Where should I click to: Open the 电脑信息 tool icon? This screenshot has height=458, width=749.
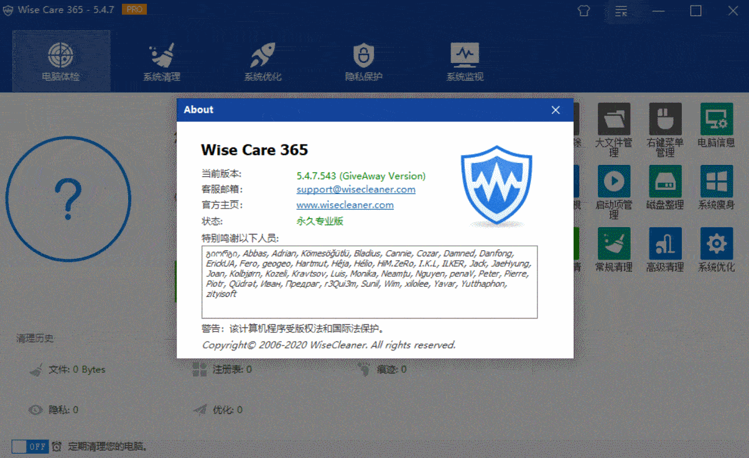716,119
